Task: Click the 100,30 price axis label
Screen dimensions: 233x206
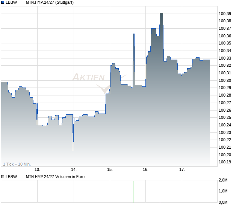Action: [225, 80]
